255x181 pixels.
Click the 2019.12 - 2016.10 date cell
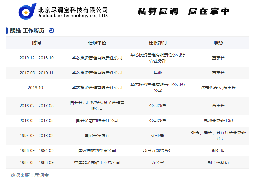pyautogui.click(x=37, y=58)
